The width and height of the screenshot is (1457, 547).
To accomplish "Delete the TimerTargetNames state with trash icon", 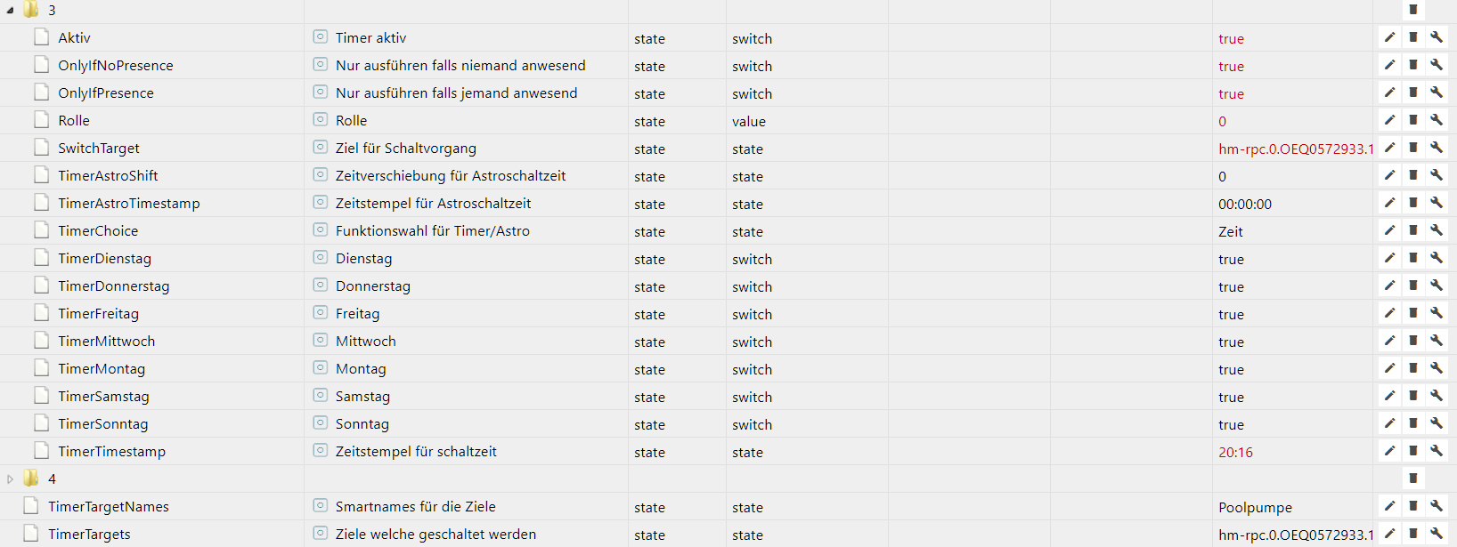I will click(1412, 506).
